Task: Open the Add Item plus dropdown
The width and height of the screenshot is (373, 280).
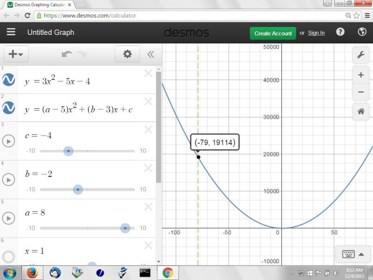Action: click(x=16, y=54)
